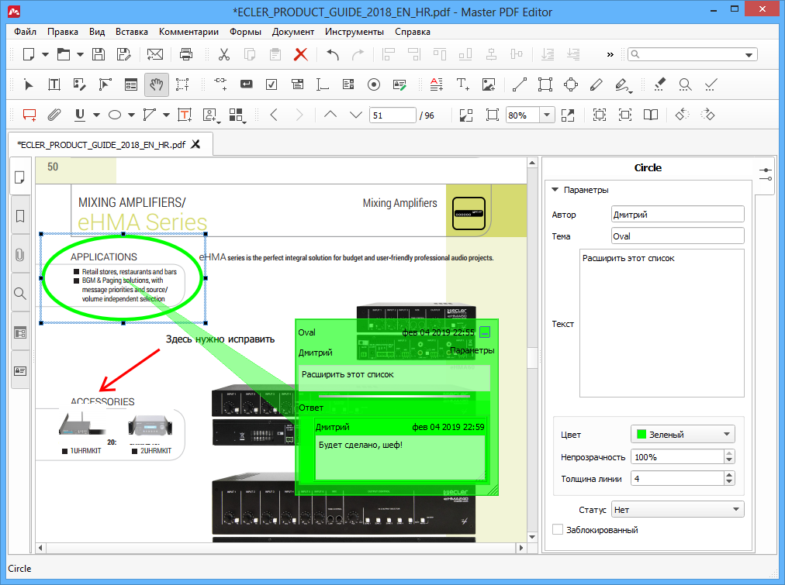The image size is (785, 585).
Task: Click the Save document icon
Action: click(x=99, y=54)
